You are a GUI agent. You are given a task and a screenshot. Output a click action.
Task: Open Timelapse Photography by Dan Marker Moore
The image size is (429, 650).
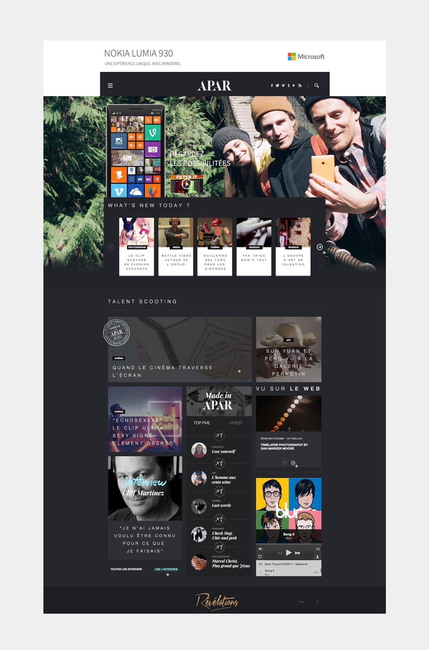click(x=284, y=447)
